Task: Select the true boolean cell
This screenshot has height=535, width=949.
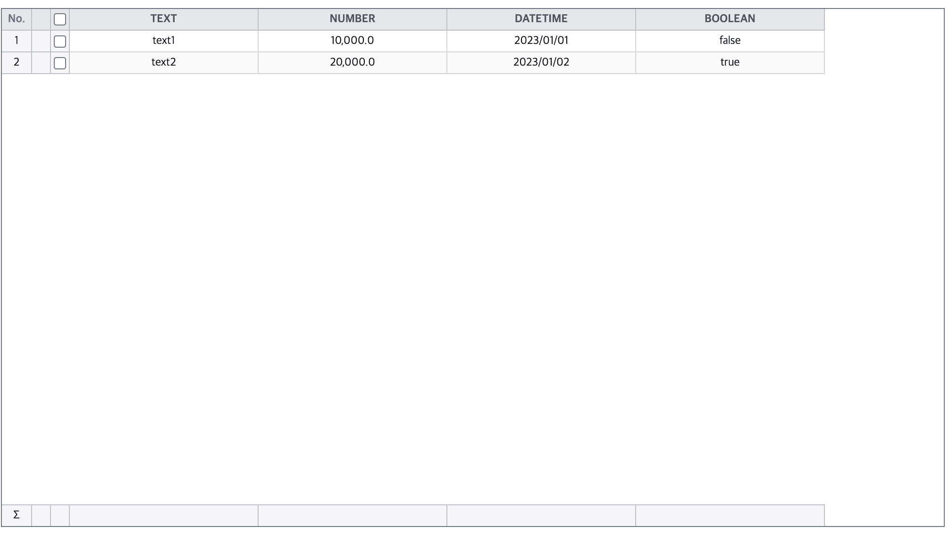Action: (730, 63)
